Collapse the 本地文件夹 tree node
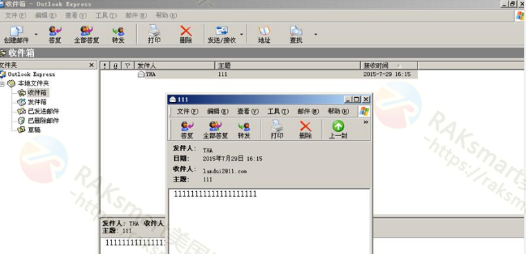Image resolution: width=526 pixels, height=254 pixels. (2, 84)
